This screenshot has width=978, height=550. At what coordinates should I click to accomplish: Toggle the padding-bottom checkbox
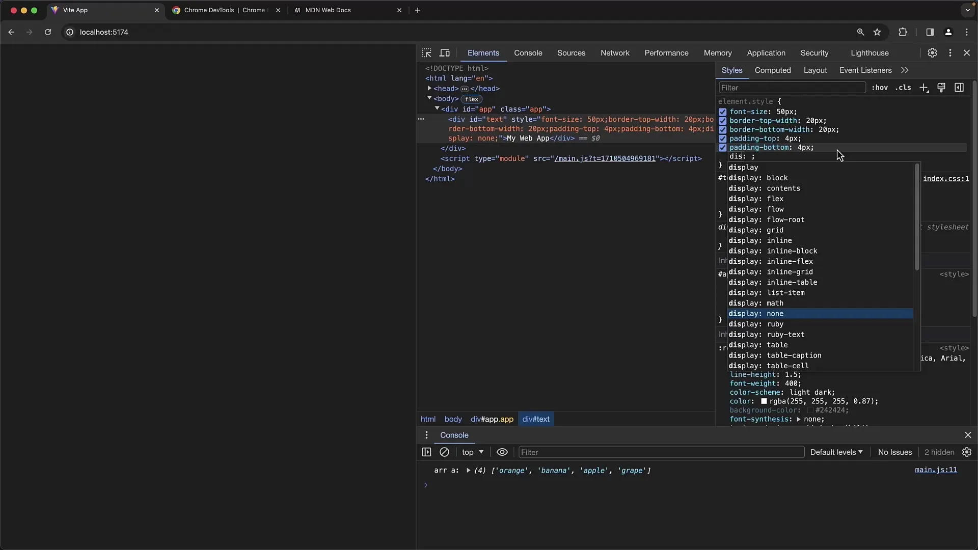click(723, 147)
